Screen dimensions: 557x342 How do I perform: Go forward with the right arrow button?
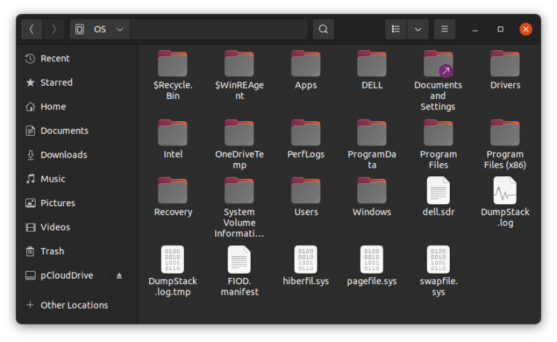click(54, 29)
